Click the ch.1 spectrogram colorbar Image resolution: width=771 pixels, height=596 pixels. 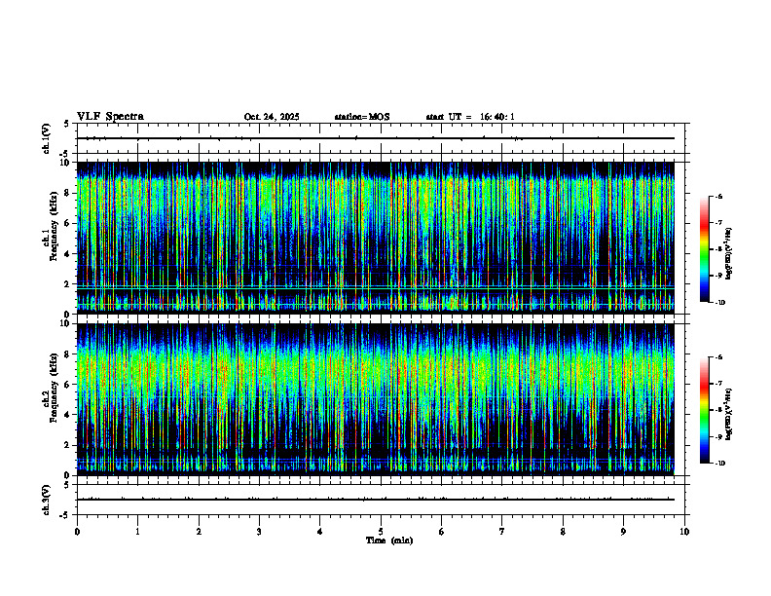coord(704,249)
